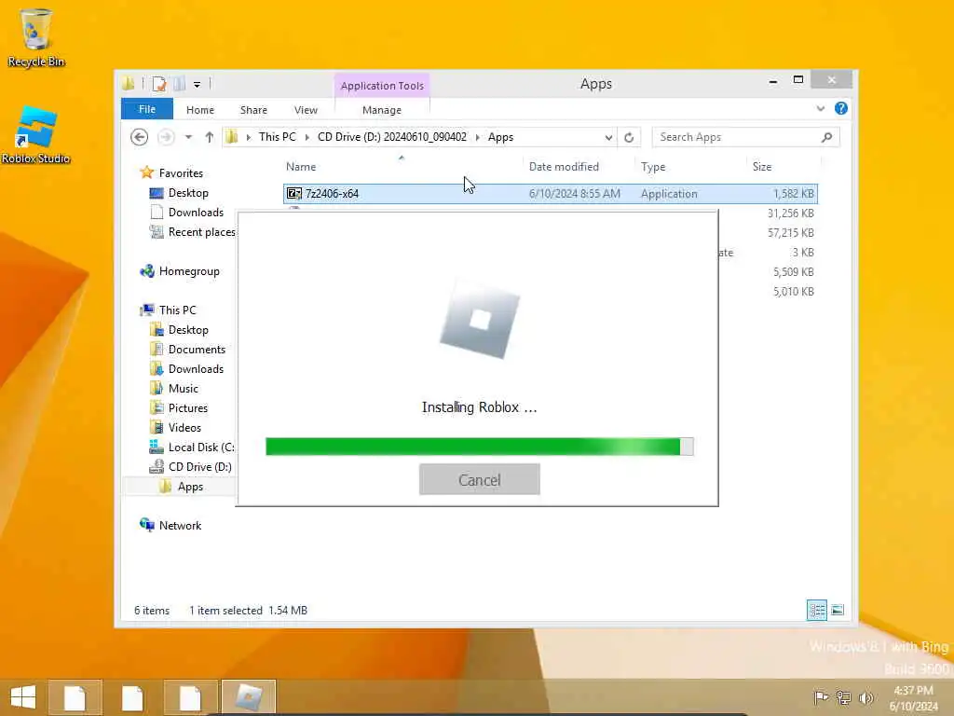Image resolution: width=954 pixels, height=716 pixels.
Task: Refresh the Apps folder view
Action: tap(629, 138)
